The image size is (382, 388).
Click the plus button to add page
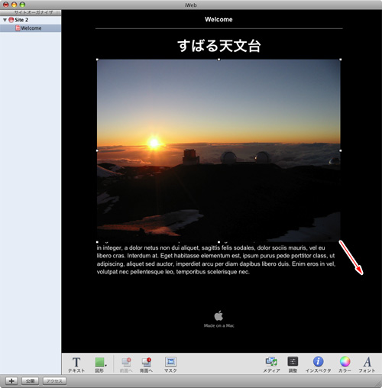point(11,381)
